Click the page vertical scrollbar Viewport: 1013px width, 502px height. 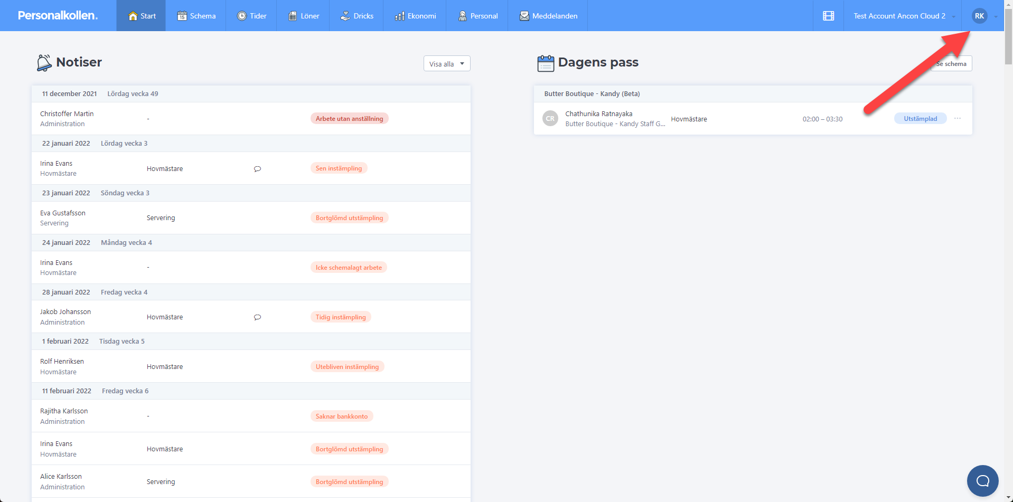click(1008, 37)
